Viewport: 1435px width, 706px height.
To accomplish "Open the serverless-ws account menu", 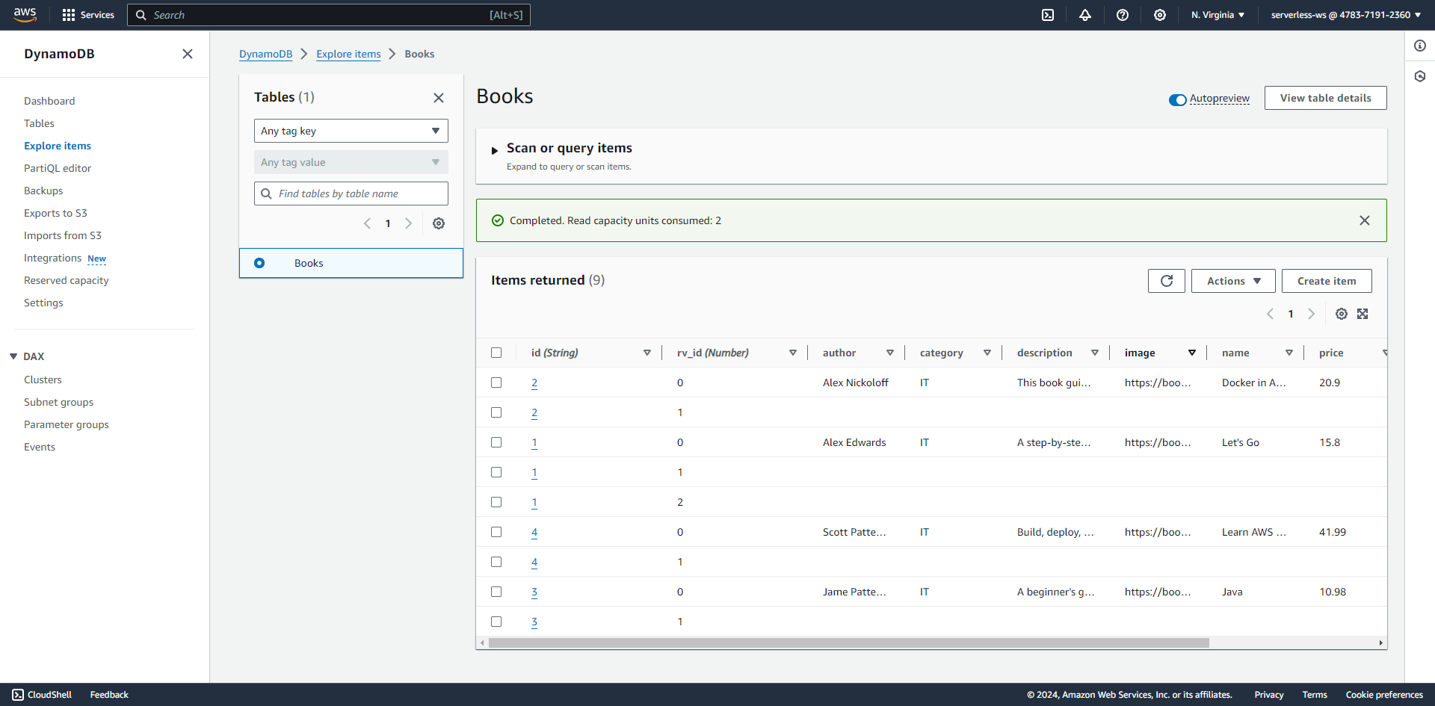I will [x=1345, y=15].
